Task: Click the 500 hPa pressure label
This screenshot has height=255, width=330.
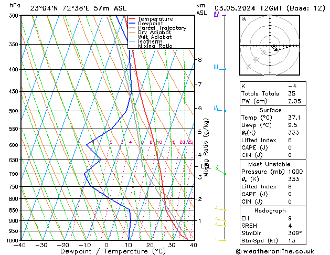Action: pos(15,111)
